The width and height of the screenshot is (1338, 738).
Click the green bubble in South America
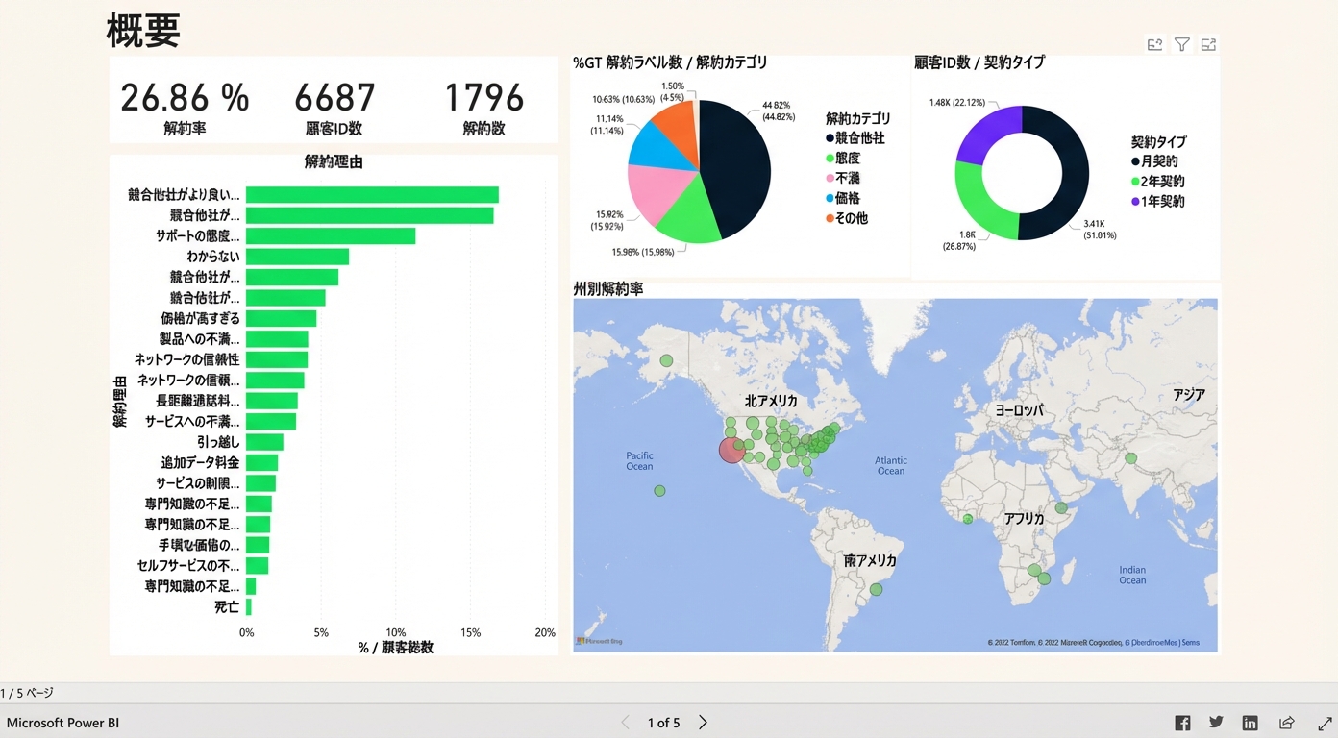click(876, 589)
